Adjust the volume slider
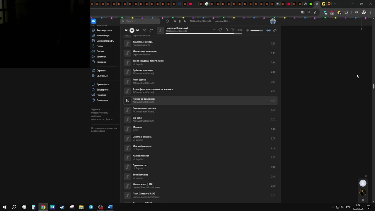 point(257,30)
